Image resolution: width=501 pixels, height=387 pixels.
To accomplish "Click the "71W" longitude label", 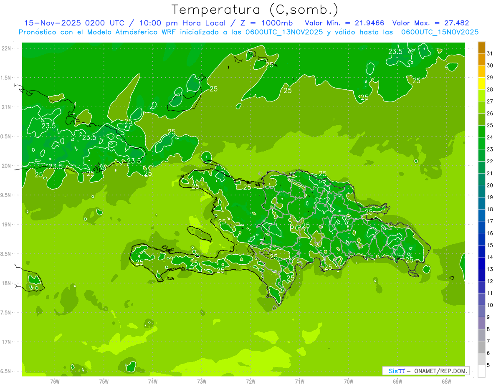I will [x=300, y=382].
